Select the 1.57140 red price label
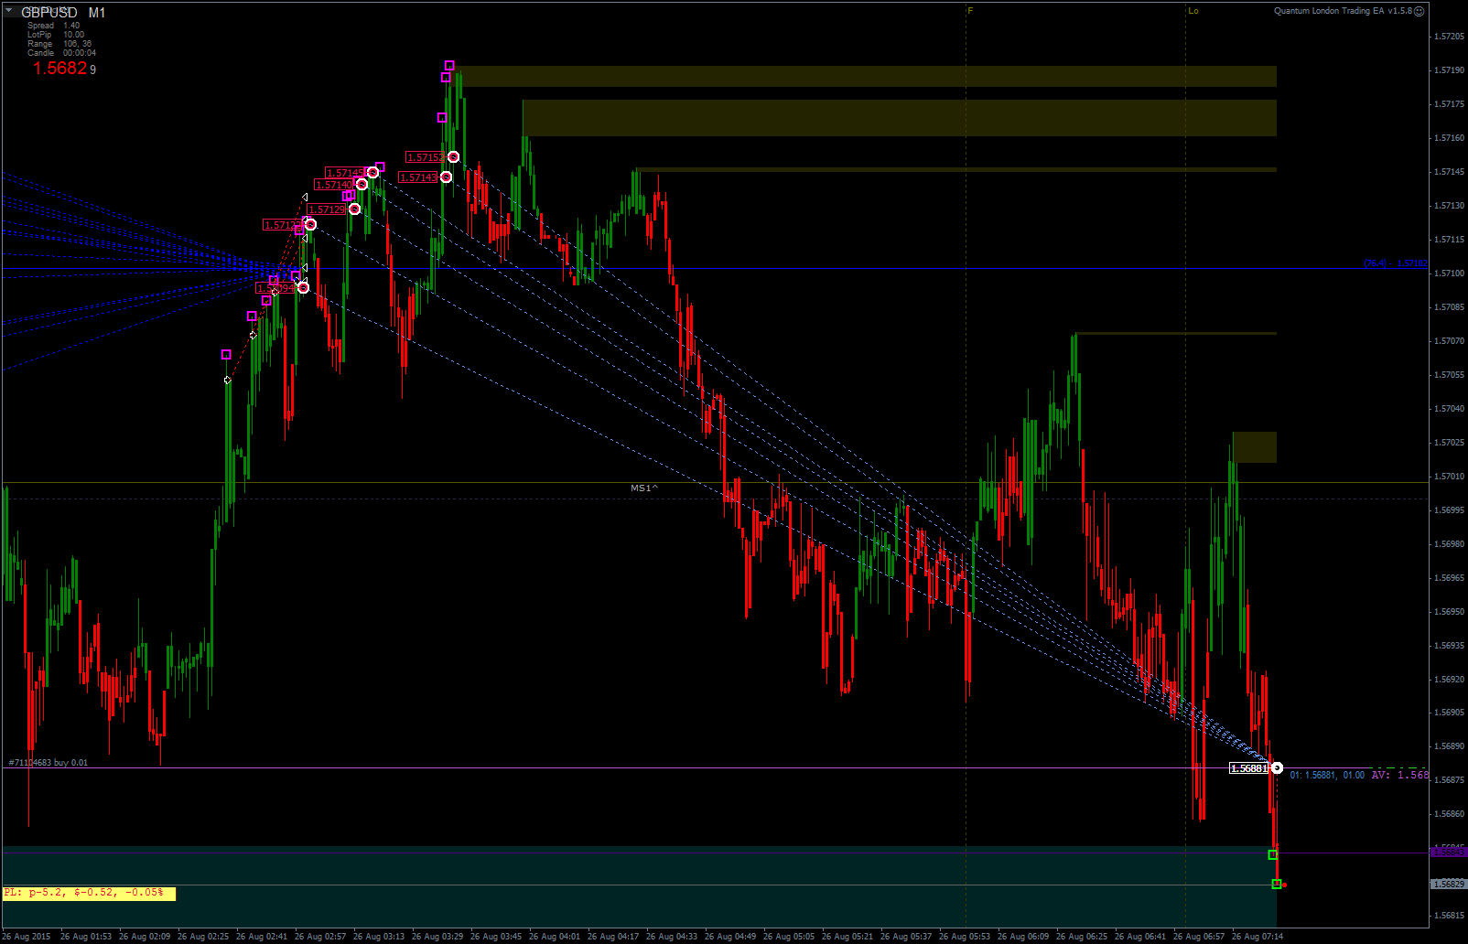Viewport: 1468px width, 944px height. [334, 185]
